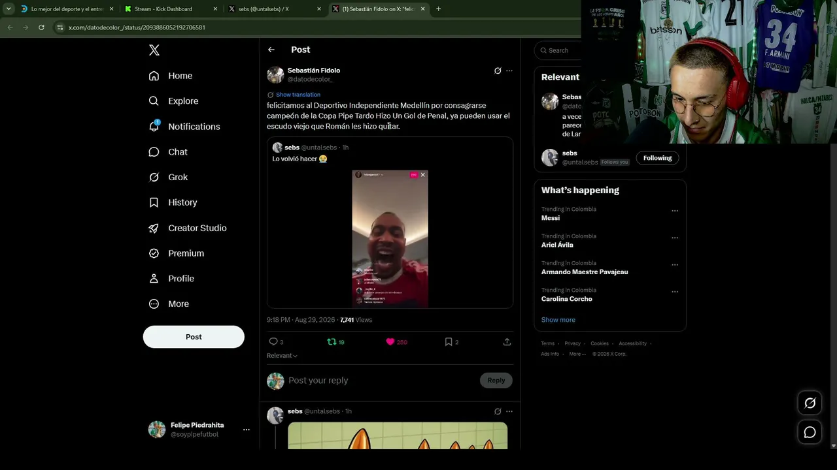Screen dimensions: 837x470
Task: Select the Sebastián Fidolo on X tab
Action: coord(378,9)
